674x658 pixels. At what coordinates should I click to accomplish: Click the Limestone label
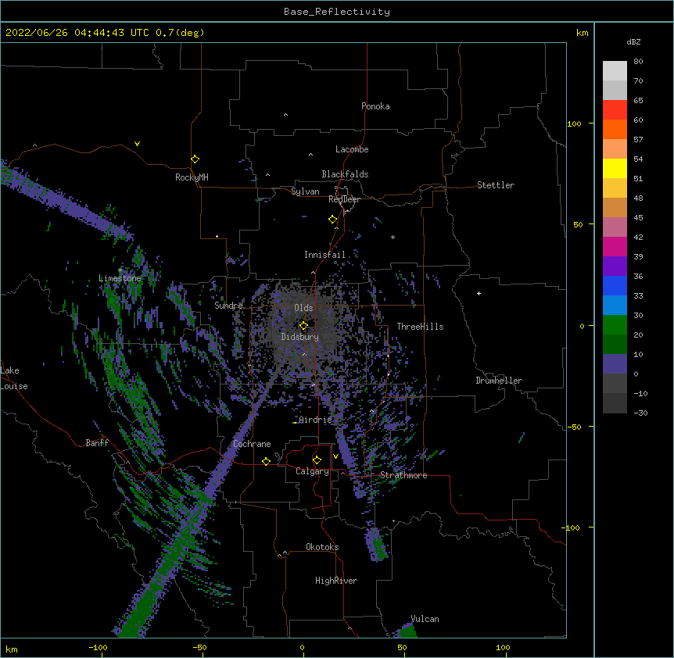(x=120, y=278)
